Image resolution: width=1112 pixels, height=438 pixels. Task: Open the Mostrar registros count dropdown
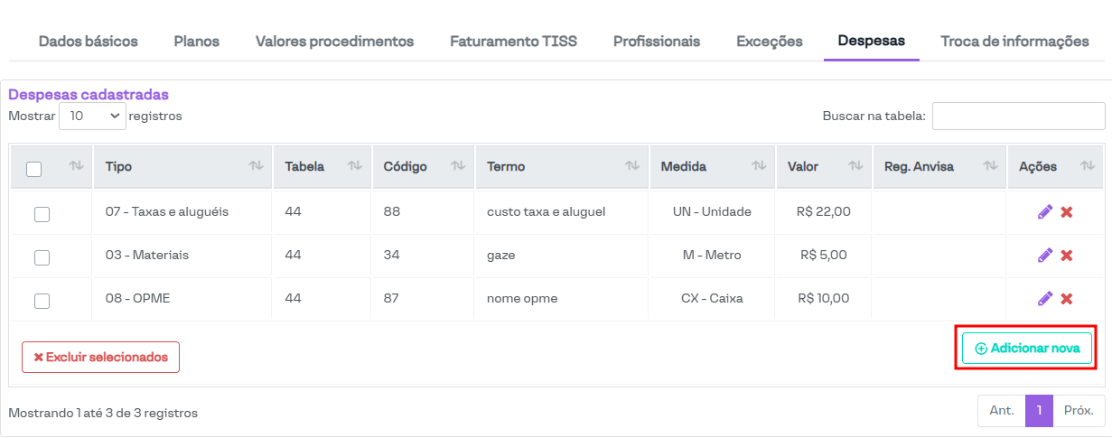click(x=92, y=116)
